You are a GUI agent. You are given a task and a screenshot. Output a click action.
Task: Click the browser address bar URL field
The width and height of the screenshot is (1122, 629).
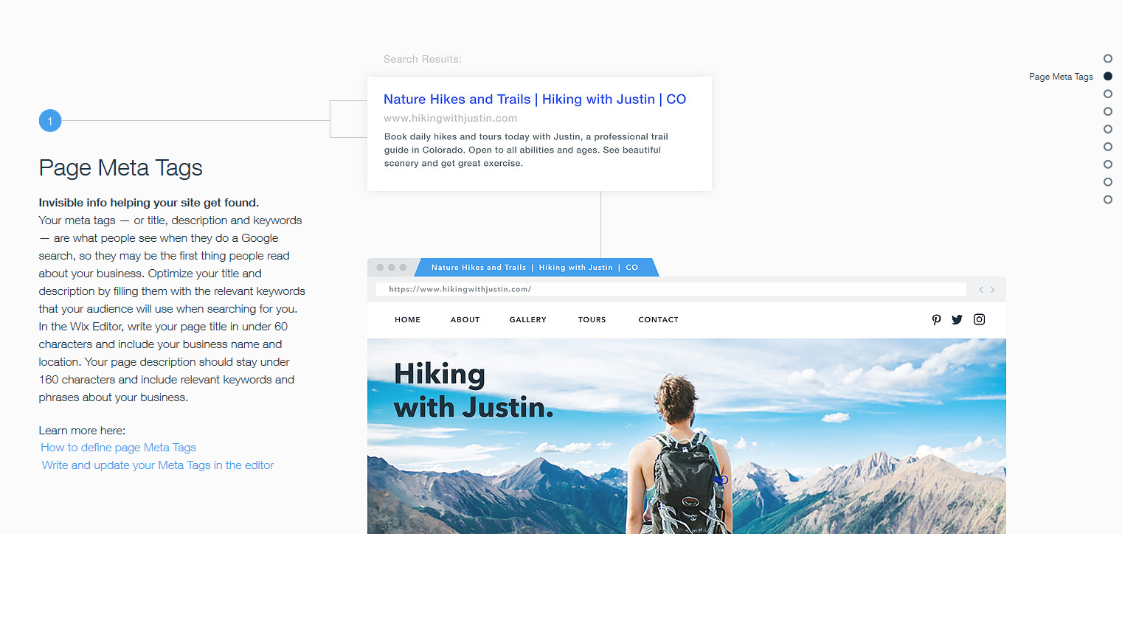coord(671,289)
